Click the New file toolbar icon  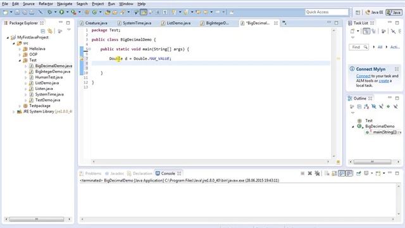coord(6,12)
